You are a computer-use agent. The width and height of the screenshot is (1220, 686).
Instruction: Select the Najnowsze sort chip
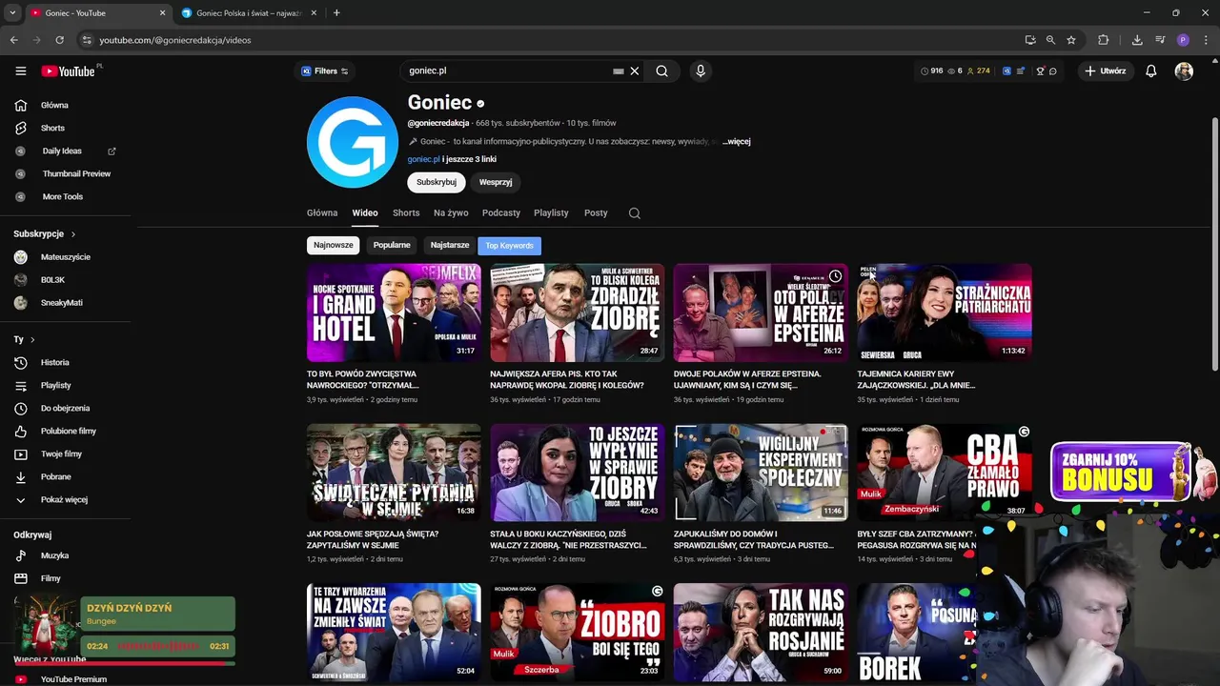click(334, 245)
